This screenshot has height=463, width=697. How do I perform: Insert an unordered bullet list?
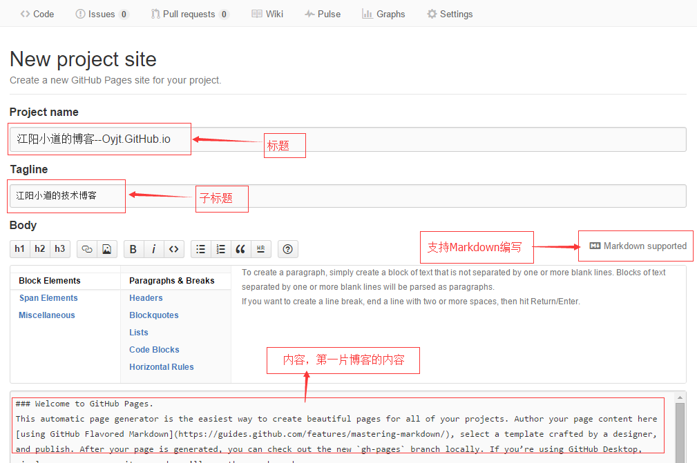pos(201,249)
